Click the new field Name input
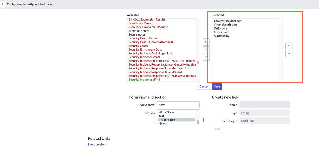 click(265, 105)
